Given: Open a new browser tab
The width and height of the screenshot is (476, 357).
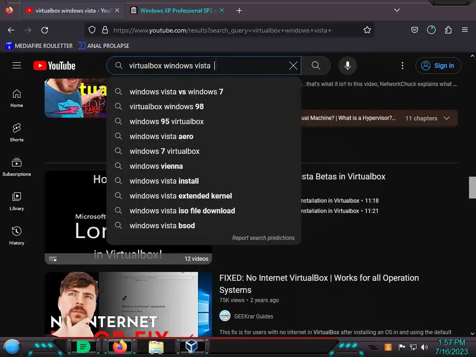Looking at the screenshot, I should point(239,11).
